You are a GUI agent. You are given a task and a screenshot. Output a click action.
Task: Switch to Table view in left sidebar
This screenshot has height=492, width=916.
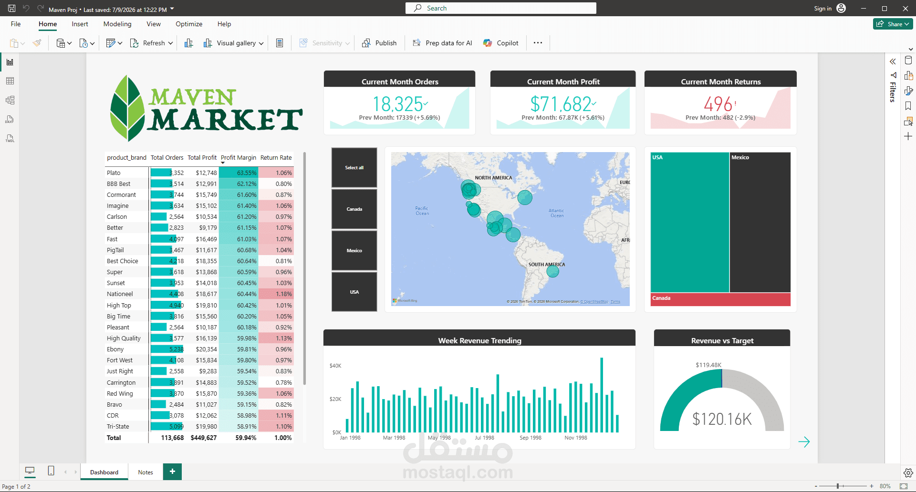point(10,81)
